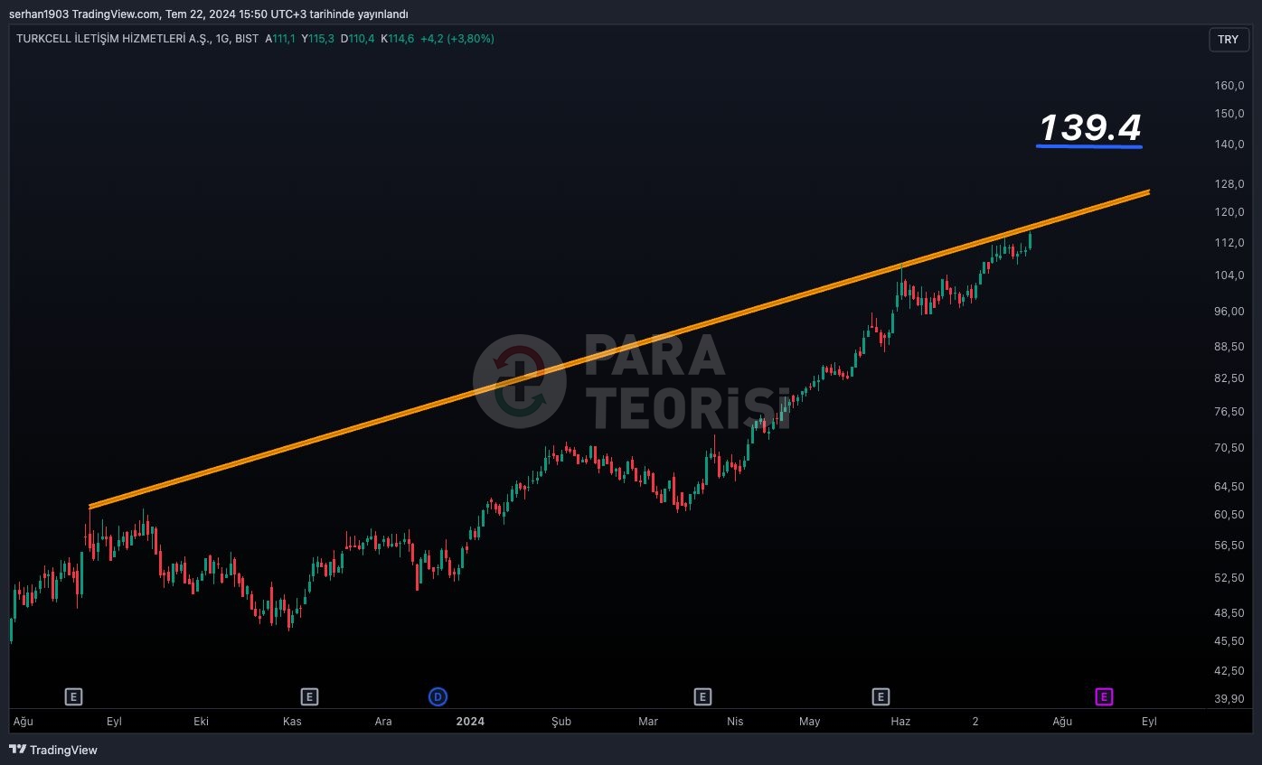
Task: Click the low value D110,4
Action: point(357,39)
